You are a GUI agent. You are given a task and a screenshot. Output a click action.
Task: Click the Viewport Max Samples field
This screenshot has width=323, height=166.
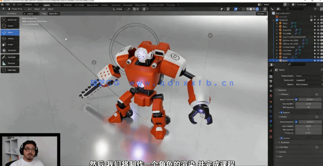[308, 104]
